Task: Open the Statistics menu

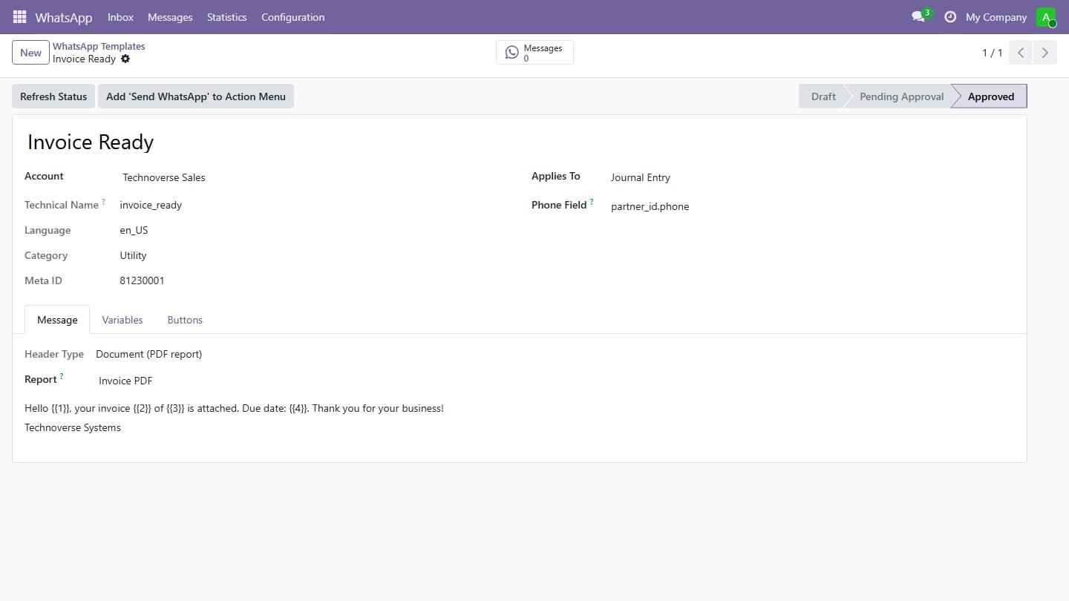Action: point(226,17)
